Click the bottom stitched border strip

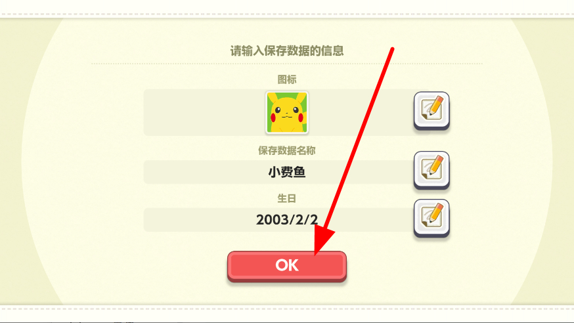click(x=287, y=309)
